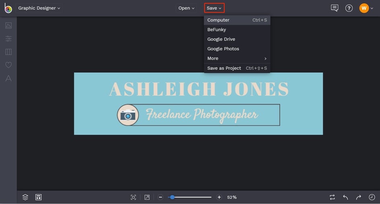
Task: Undo the last action
Action: click(346, 197)
